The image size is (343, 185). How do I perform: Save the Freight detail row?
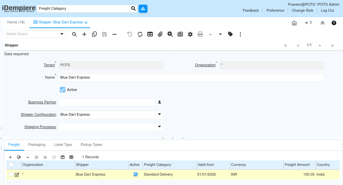[37, 157]
